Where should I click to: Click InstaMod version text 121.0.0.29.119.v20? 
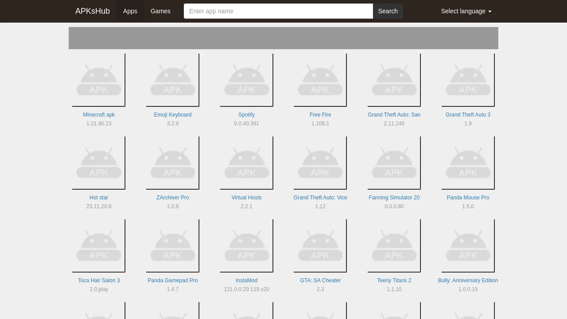click(x=247, y=289)
